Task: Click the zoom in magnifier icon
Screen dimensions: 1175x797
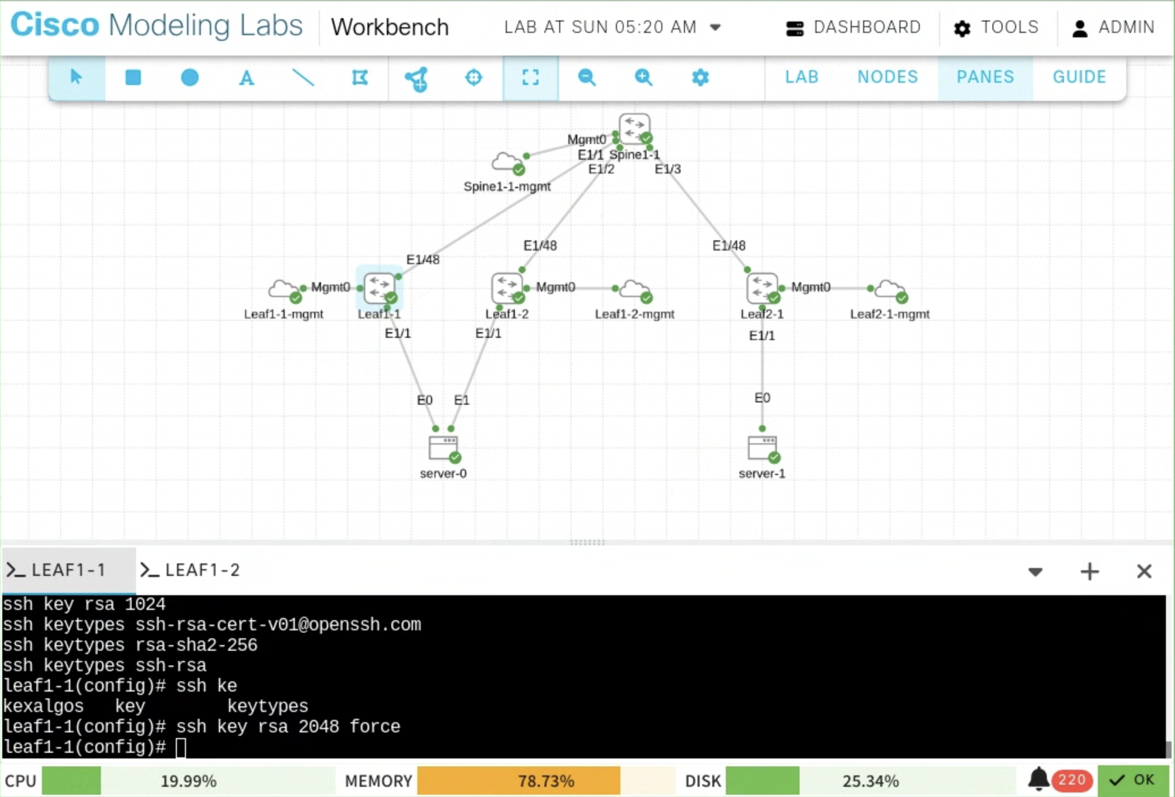Action: click(643, 77)
